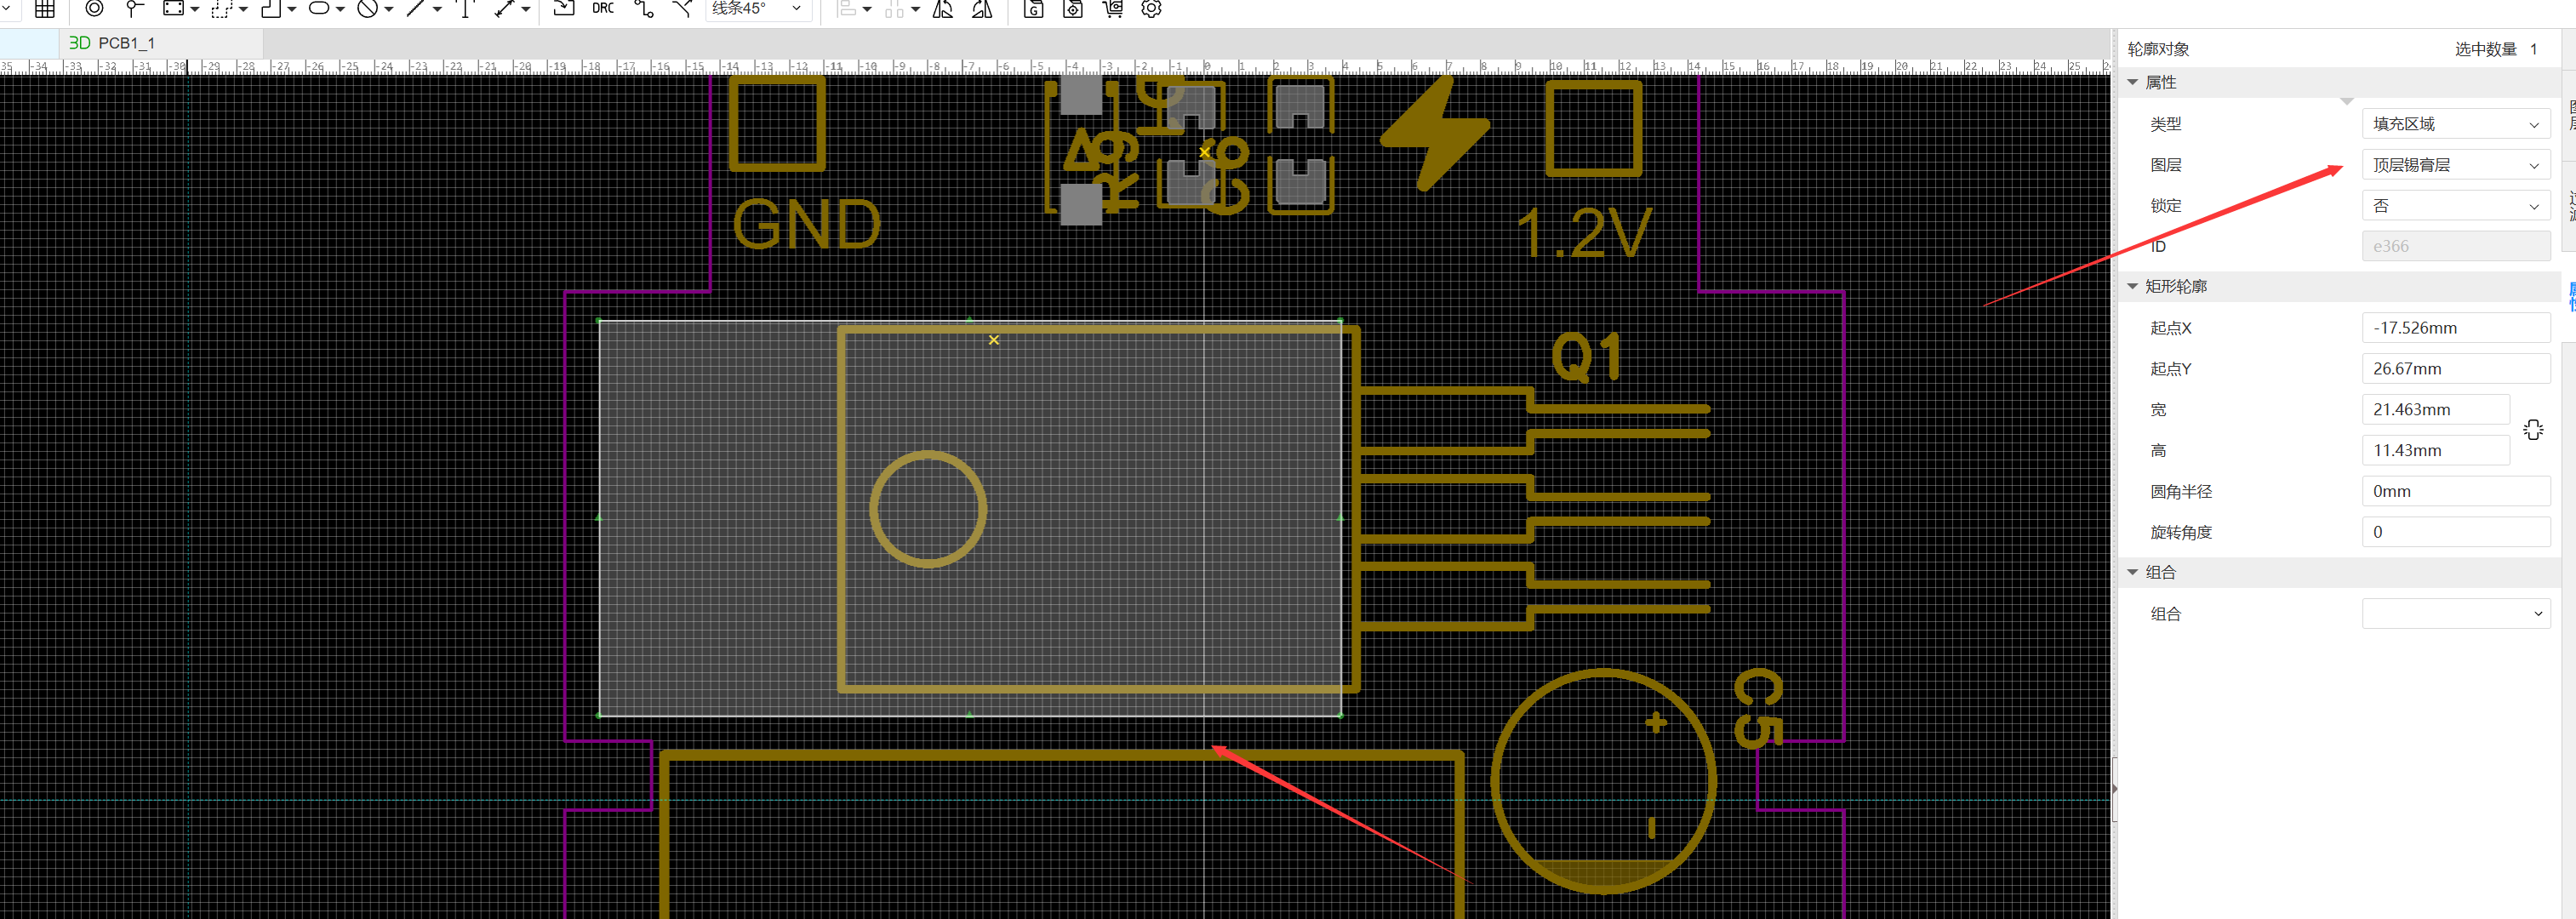Click the 起点X input field
The width and height of the screenshot is (2576, 919).
(2455, 328)
